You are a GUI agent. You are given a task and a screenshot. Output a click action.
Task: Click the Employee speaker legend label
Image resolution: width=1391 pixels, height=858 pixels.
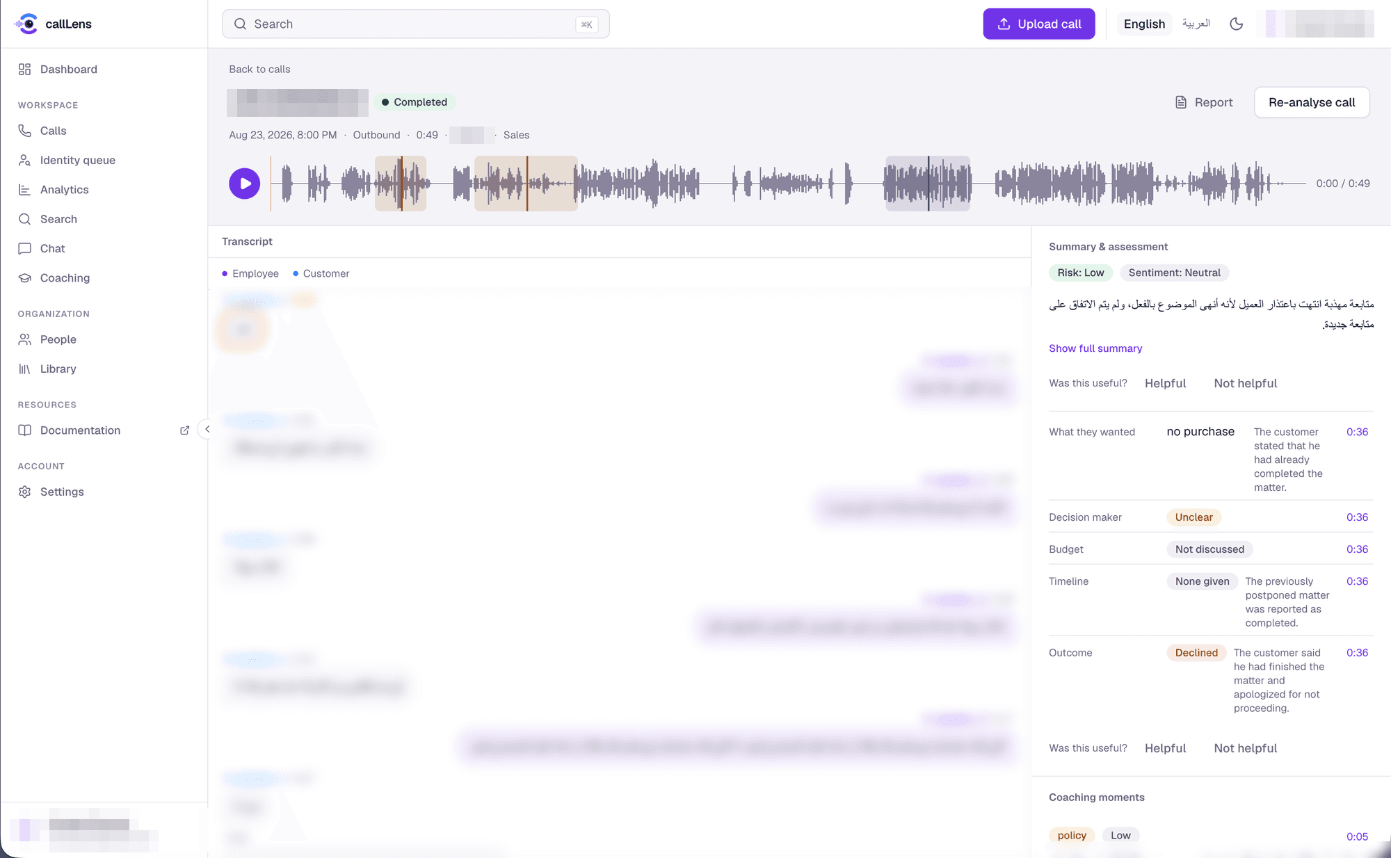tap(255, 274)
